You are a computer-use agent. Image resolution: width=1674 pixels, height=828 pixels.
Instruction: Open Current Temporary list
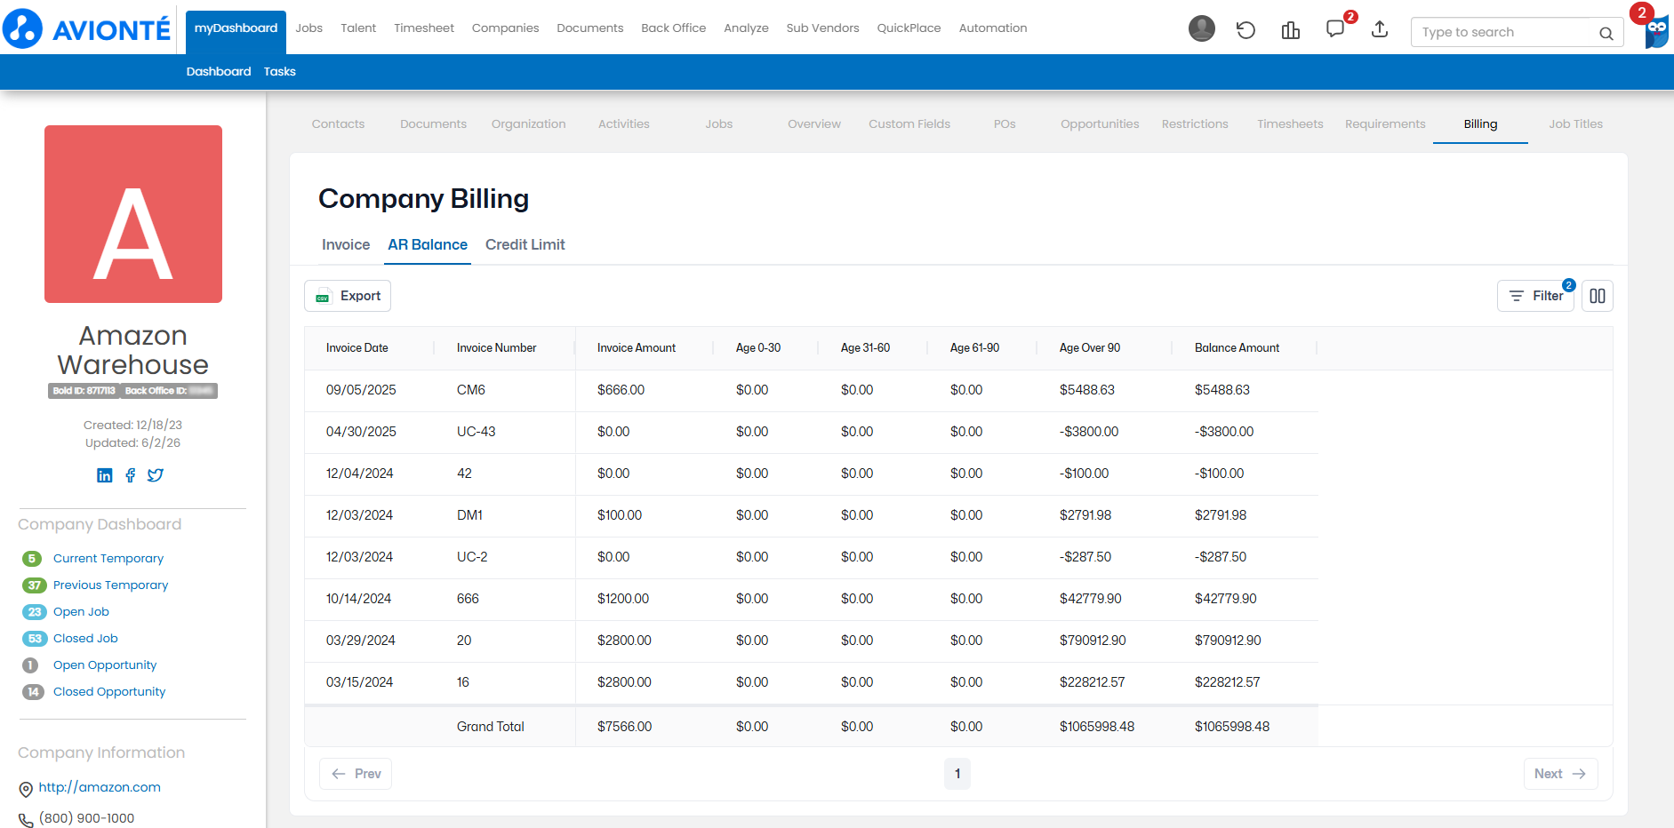point(108,559)
